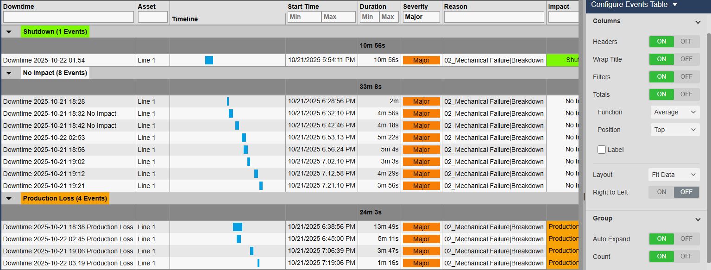
Task: Collapse the Columns section chevron
Action: tap(698, 22)
